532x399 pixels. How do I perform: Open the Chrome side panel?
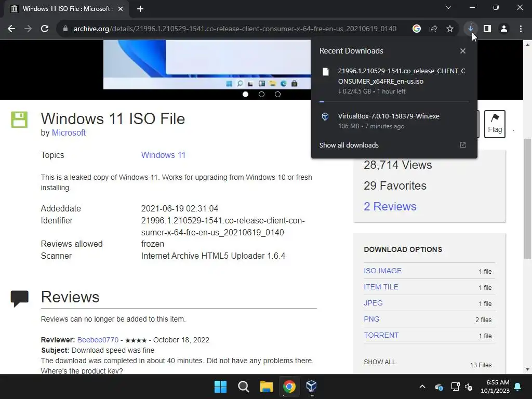[x=487, y=29]
